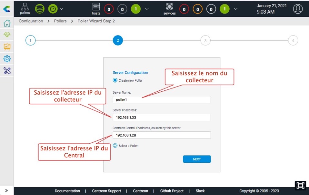This screenshot has height=195, width=309.
Task: Expand the pollers status dropdown arrow
Action: 62,9
